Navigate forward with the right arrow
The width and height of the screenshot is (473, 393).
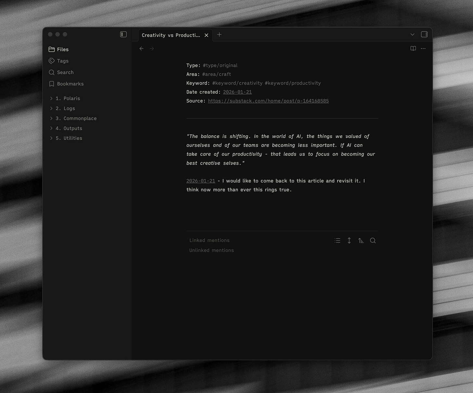152,48
